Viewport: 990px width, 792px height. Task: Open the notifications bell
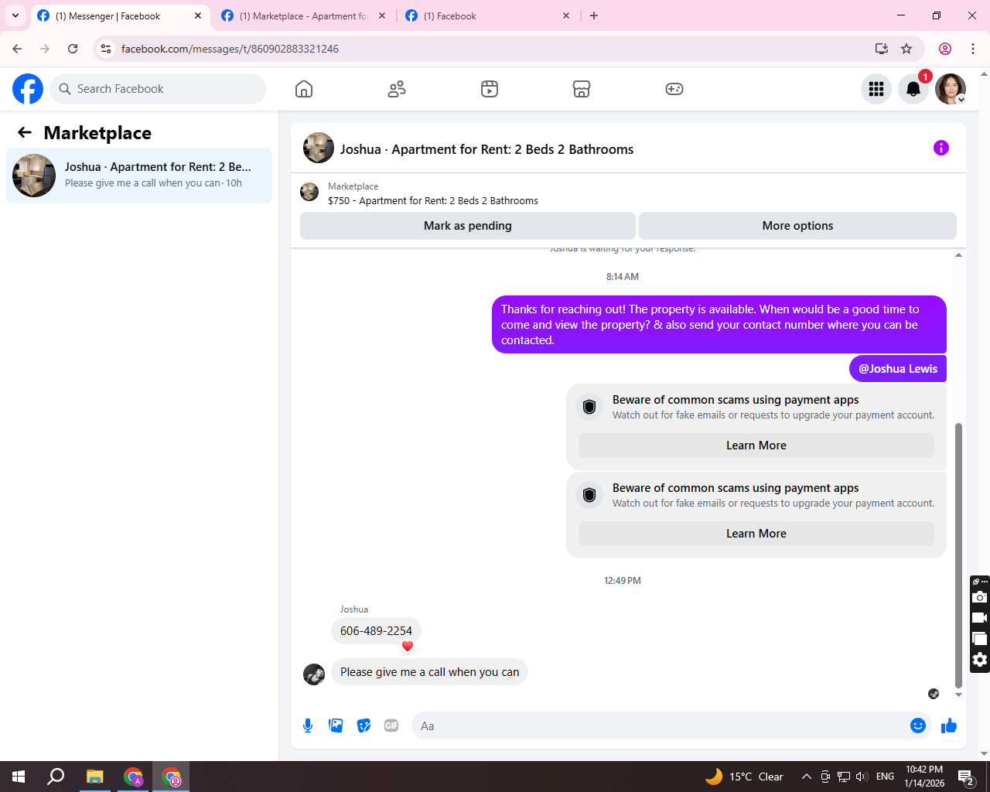[913, 89]
